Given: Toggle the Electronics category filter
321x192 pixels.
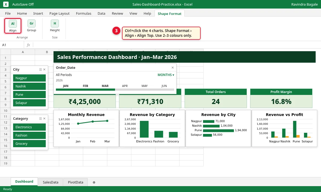Looking at the screenshot, I should (29, 127).
